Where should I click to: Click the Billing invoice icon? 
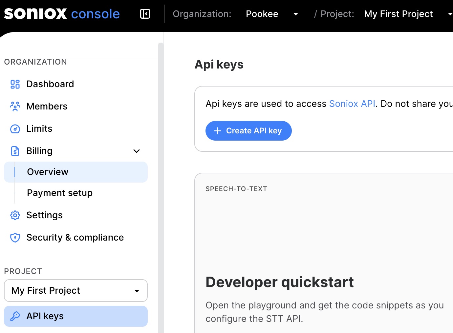pos(15,151)
